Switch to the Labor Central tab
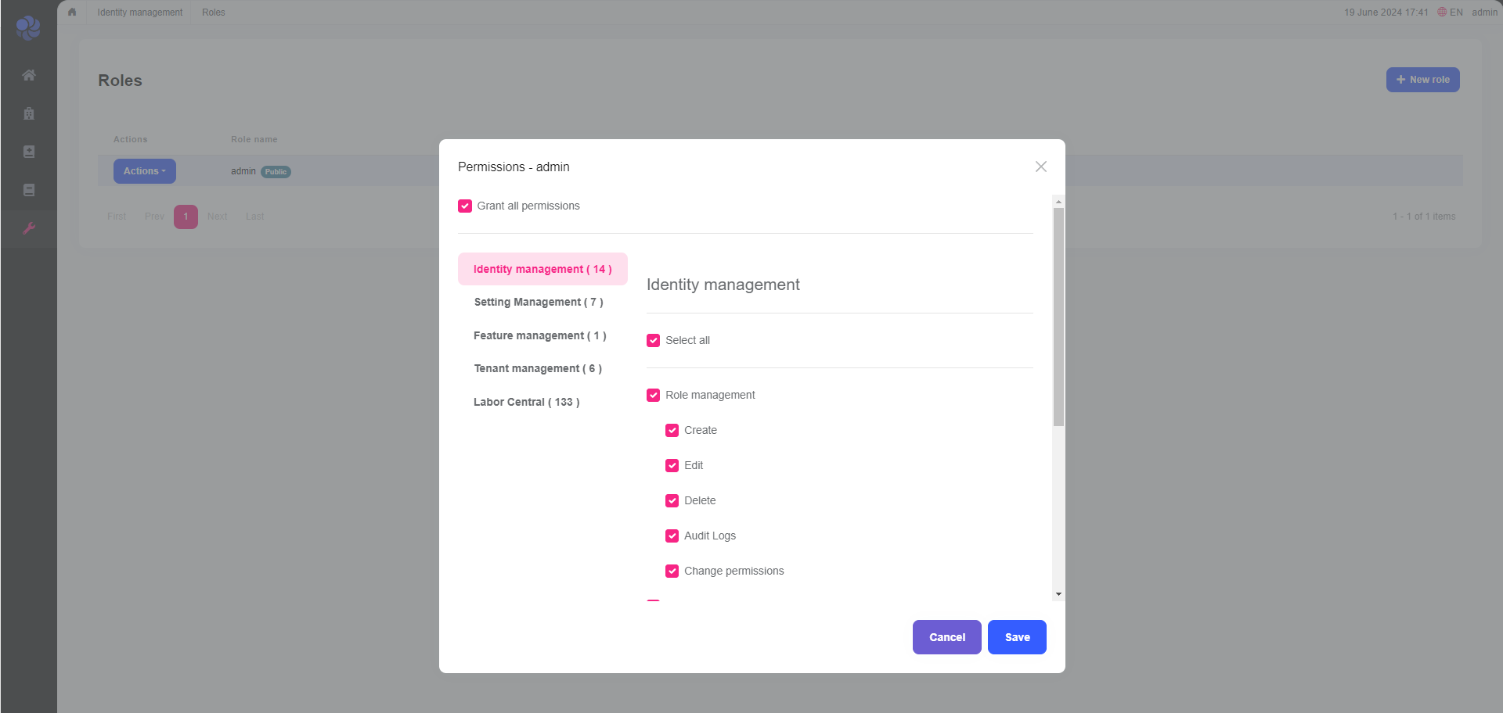This screenshot has height=713, width=1503. [x=526, y=402]
